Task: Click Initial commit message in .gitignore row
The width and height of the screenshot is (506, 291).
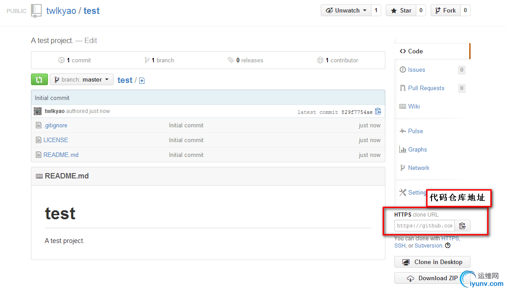Action: (x=186, y=125)
